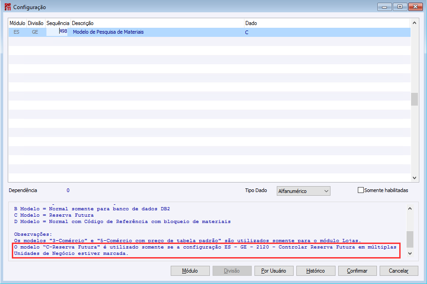Select the Dado cell with value C
Image resolution: width=427 pixels, height=284 pixels.
327,32
